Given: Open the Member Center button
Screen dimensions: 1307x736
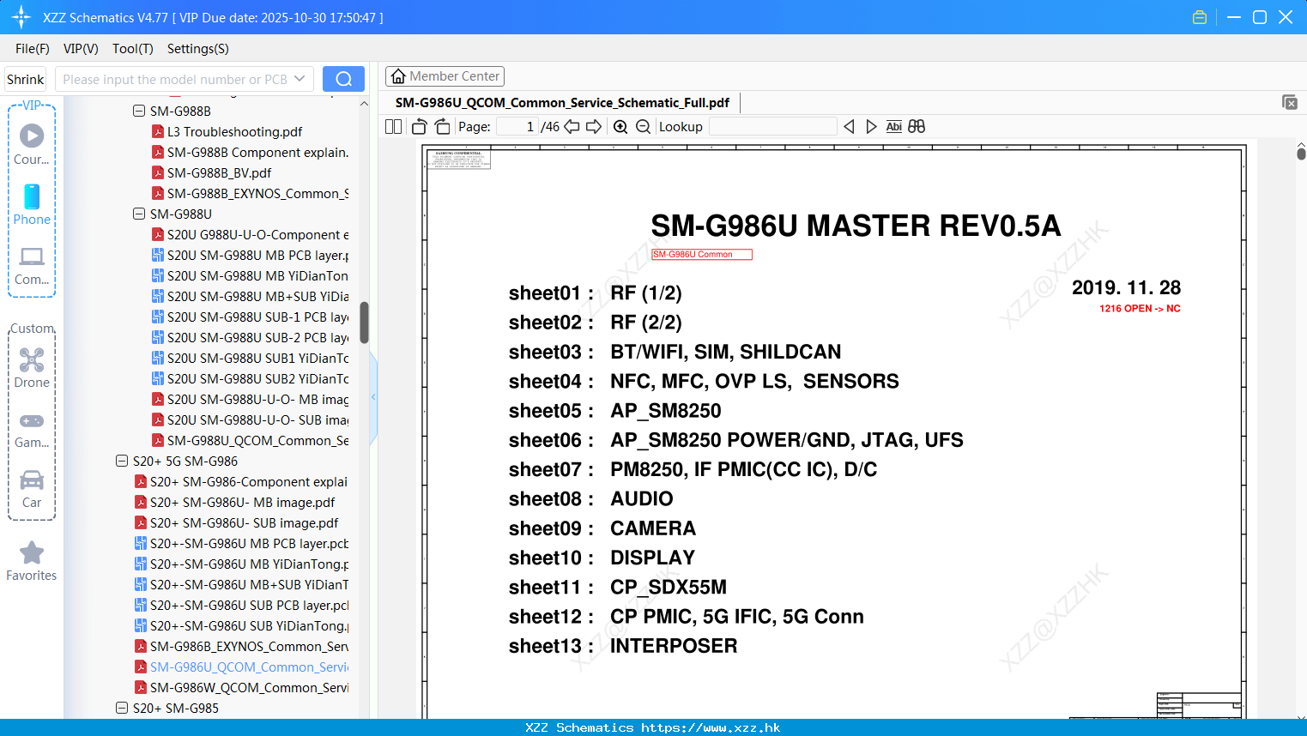Looking at the screenshot, I should point(445,76).
